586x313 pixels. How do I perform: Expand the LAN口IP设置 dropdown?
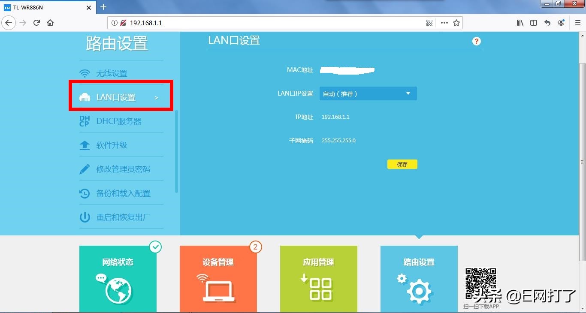coord(368,93)
